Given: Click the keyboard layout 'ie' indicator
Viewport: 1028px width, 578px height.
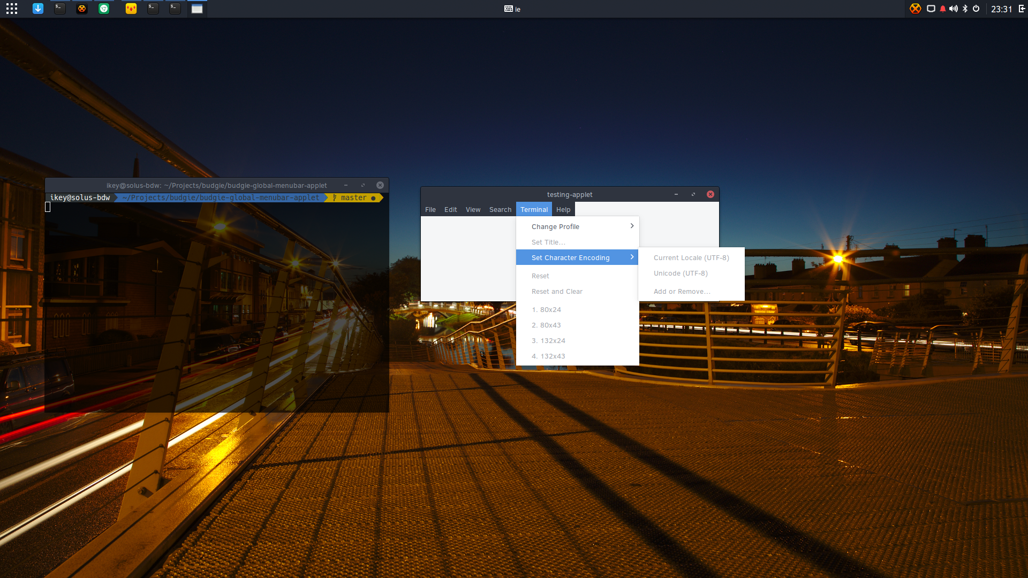Looking at the screenshot, I should tap(512, 9).
